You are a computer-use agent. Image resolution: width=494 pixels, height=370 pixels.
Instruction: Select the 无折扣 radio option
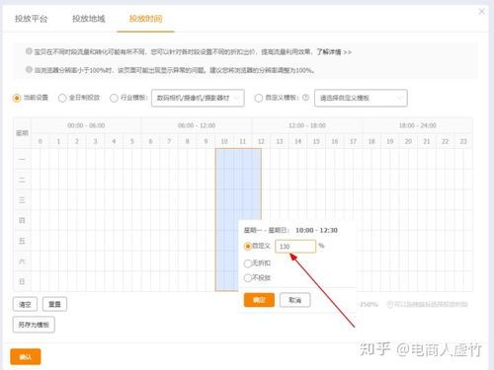tap(248, 263)
